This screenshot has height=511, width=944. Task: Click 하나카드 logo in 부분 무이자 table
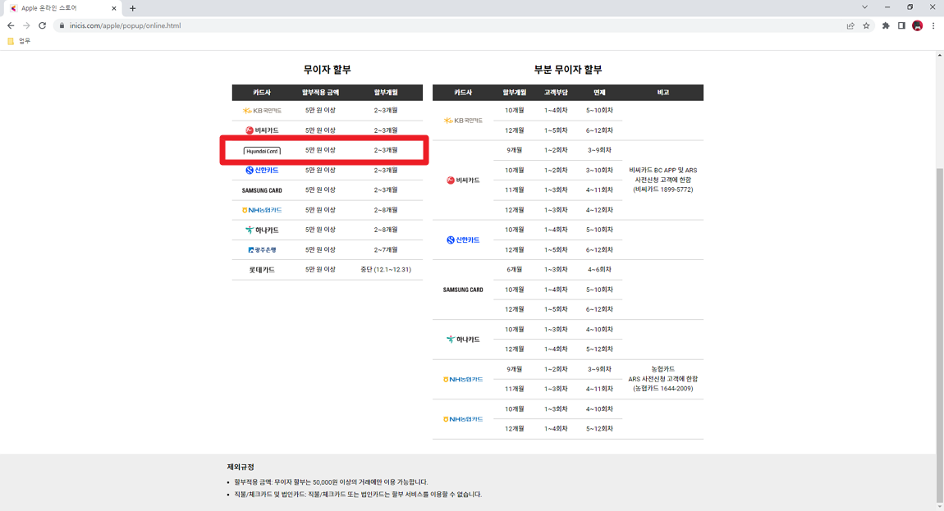coord(463,340)
